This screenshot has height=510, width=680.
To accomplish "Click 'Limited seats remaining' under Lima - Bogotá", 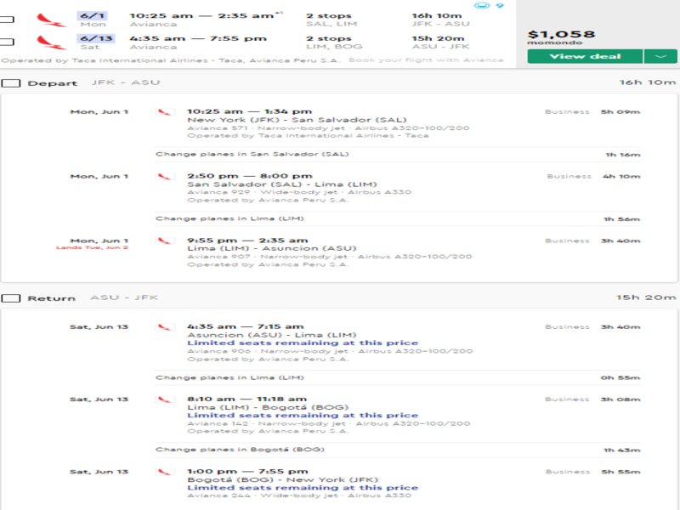I will coord(303,416).
